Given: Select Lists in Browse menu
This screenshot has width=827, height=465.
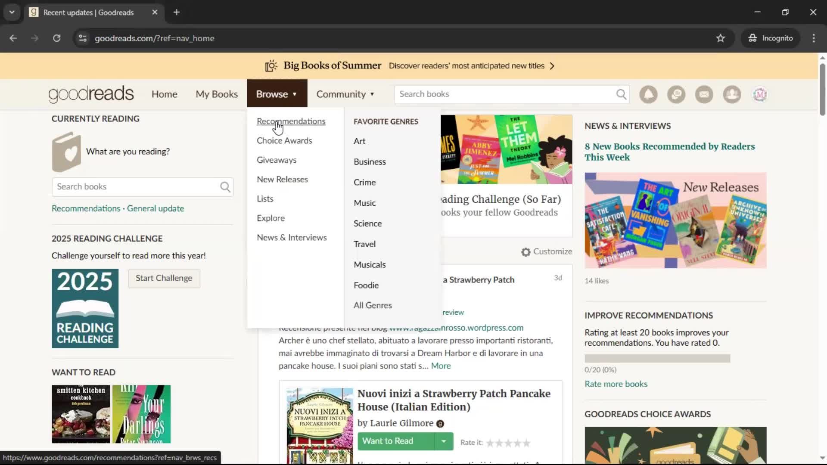Looking at the screenshot, I should click(x=265, y=199).
